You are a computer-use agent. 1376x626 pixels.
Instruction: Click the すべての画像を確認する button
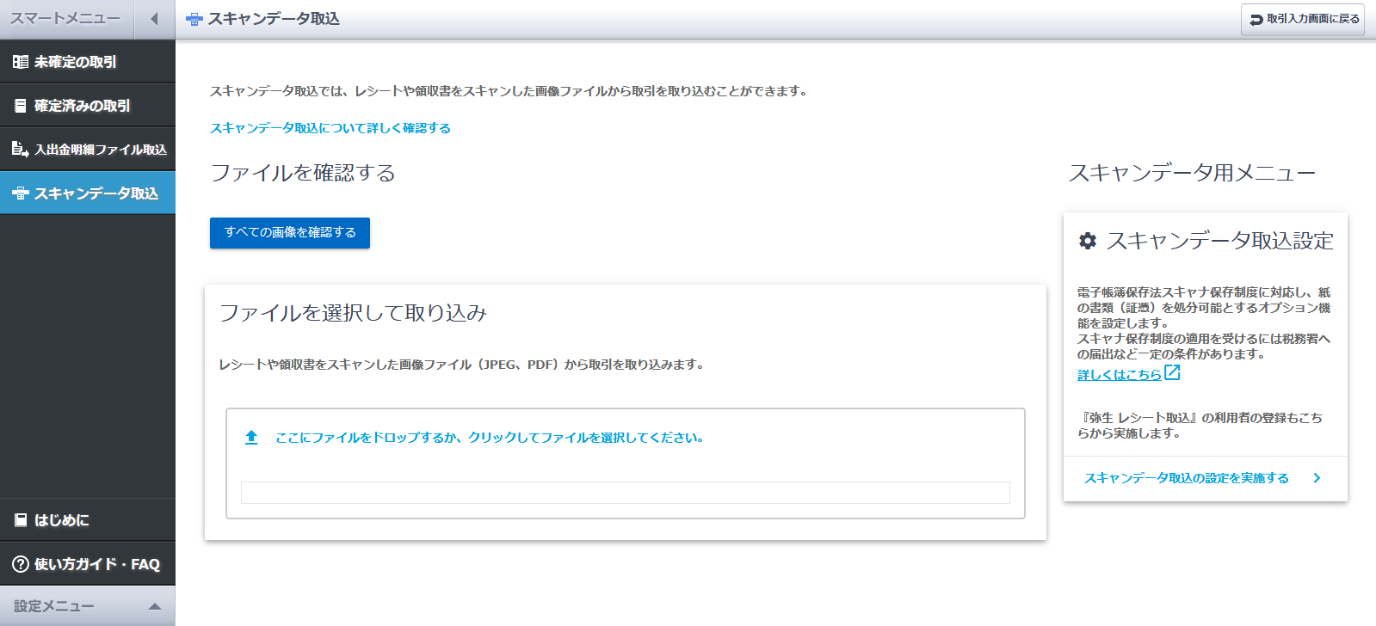290,233
